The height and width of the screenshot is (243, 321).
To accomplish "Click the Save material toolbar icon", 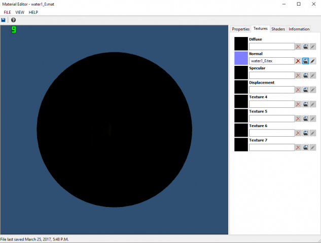I will [4, 20].
